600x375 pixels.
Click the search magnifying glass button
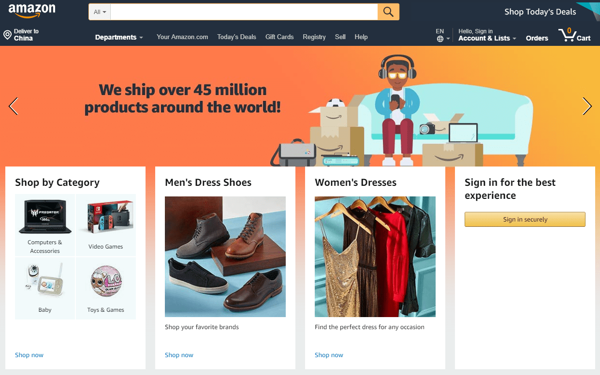[388, 12]
